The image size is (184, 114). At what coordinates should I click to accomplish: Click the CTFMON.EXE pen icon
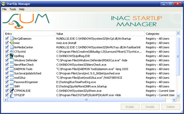click(12, 90)
